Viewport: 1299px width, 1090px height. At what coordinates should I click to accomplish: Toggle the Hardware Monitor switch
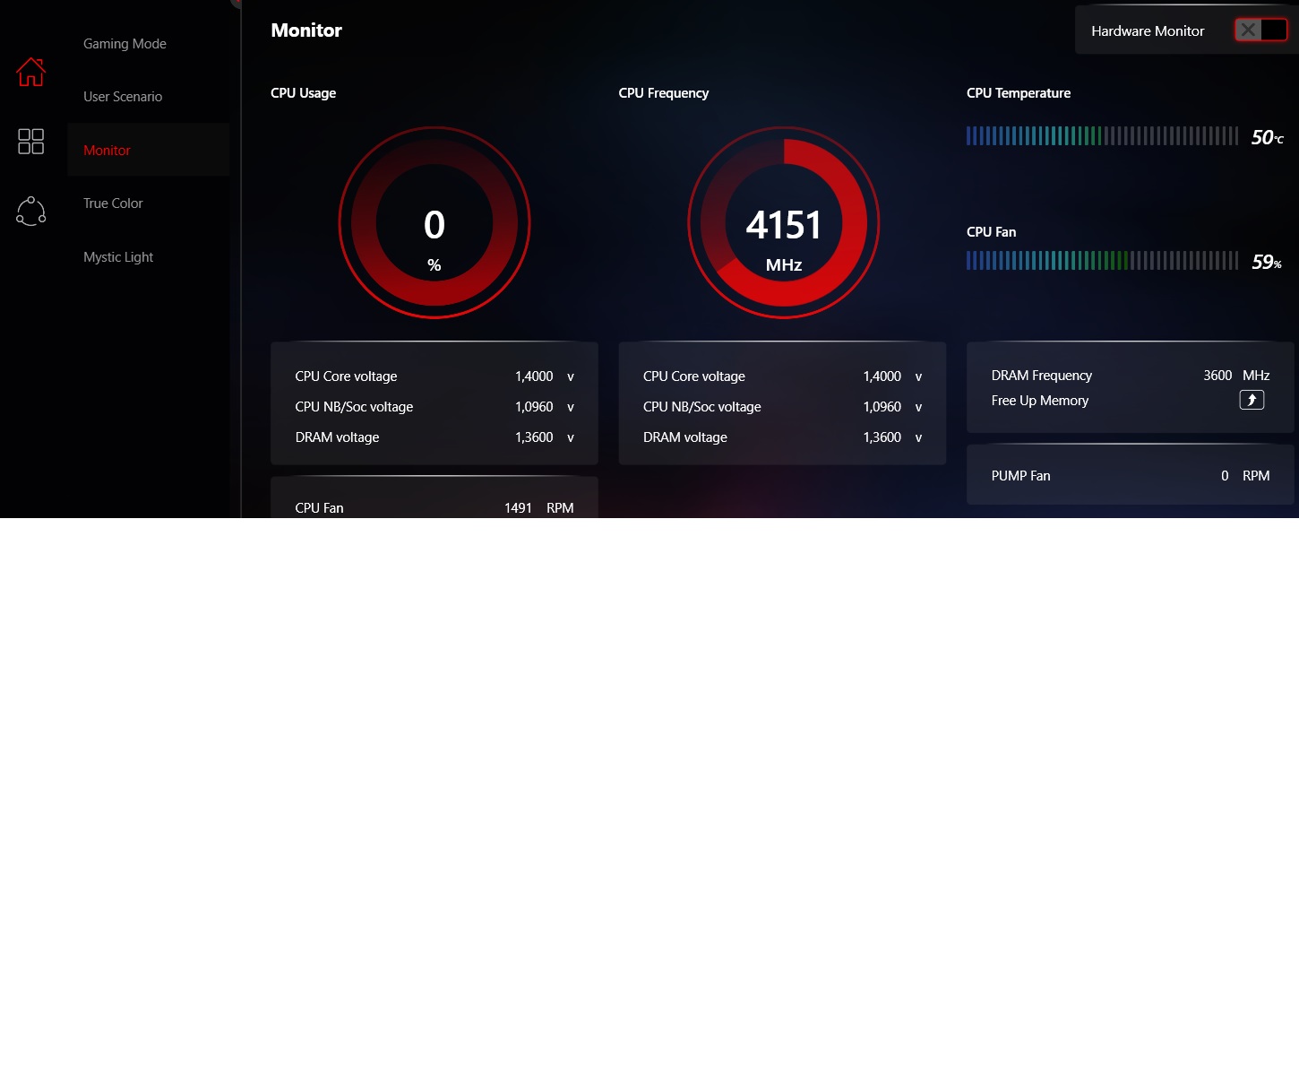pyautogui.click(x=1260, y=30)
